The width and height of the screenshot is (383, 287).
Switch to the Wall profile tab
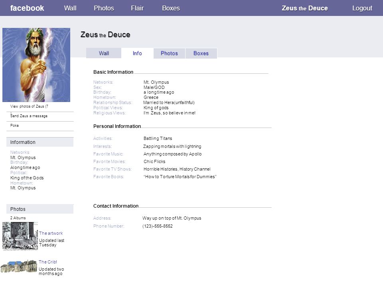click(x=104, y=53)
